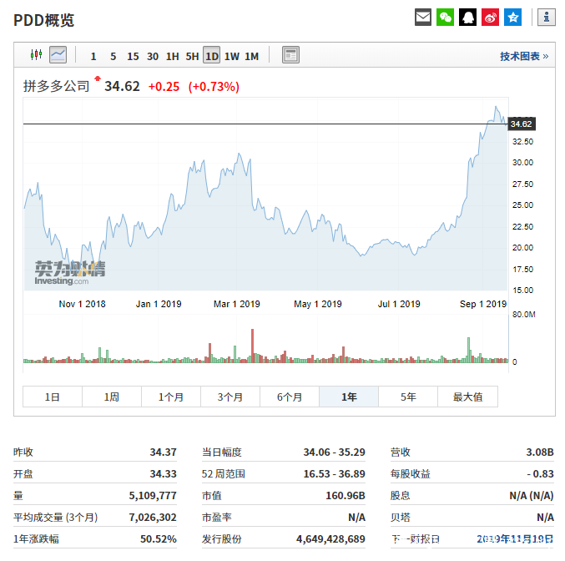Switch to candlestick chart type

(x=36, y=55)
